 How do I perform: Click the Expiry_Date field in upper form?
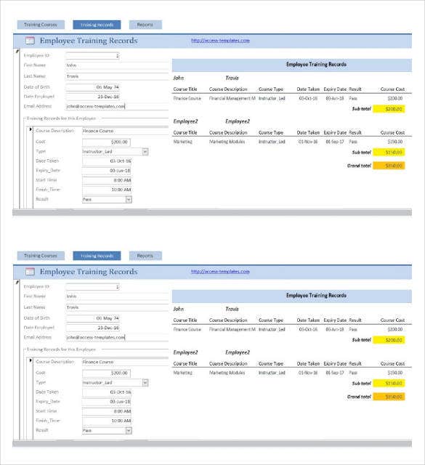point(107,171)
